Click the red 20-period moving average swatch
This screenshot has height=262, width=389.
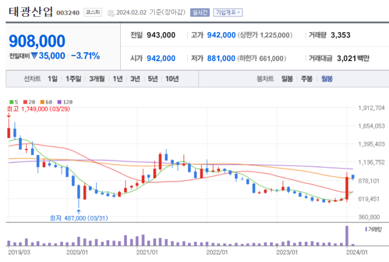pos(25,102)
